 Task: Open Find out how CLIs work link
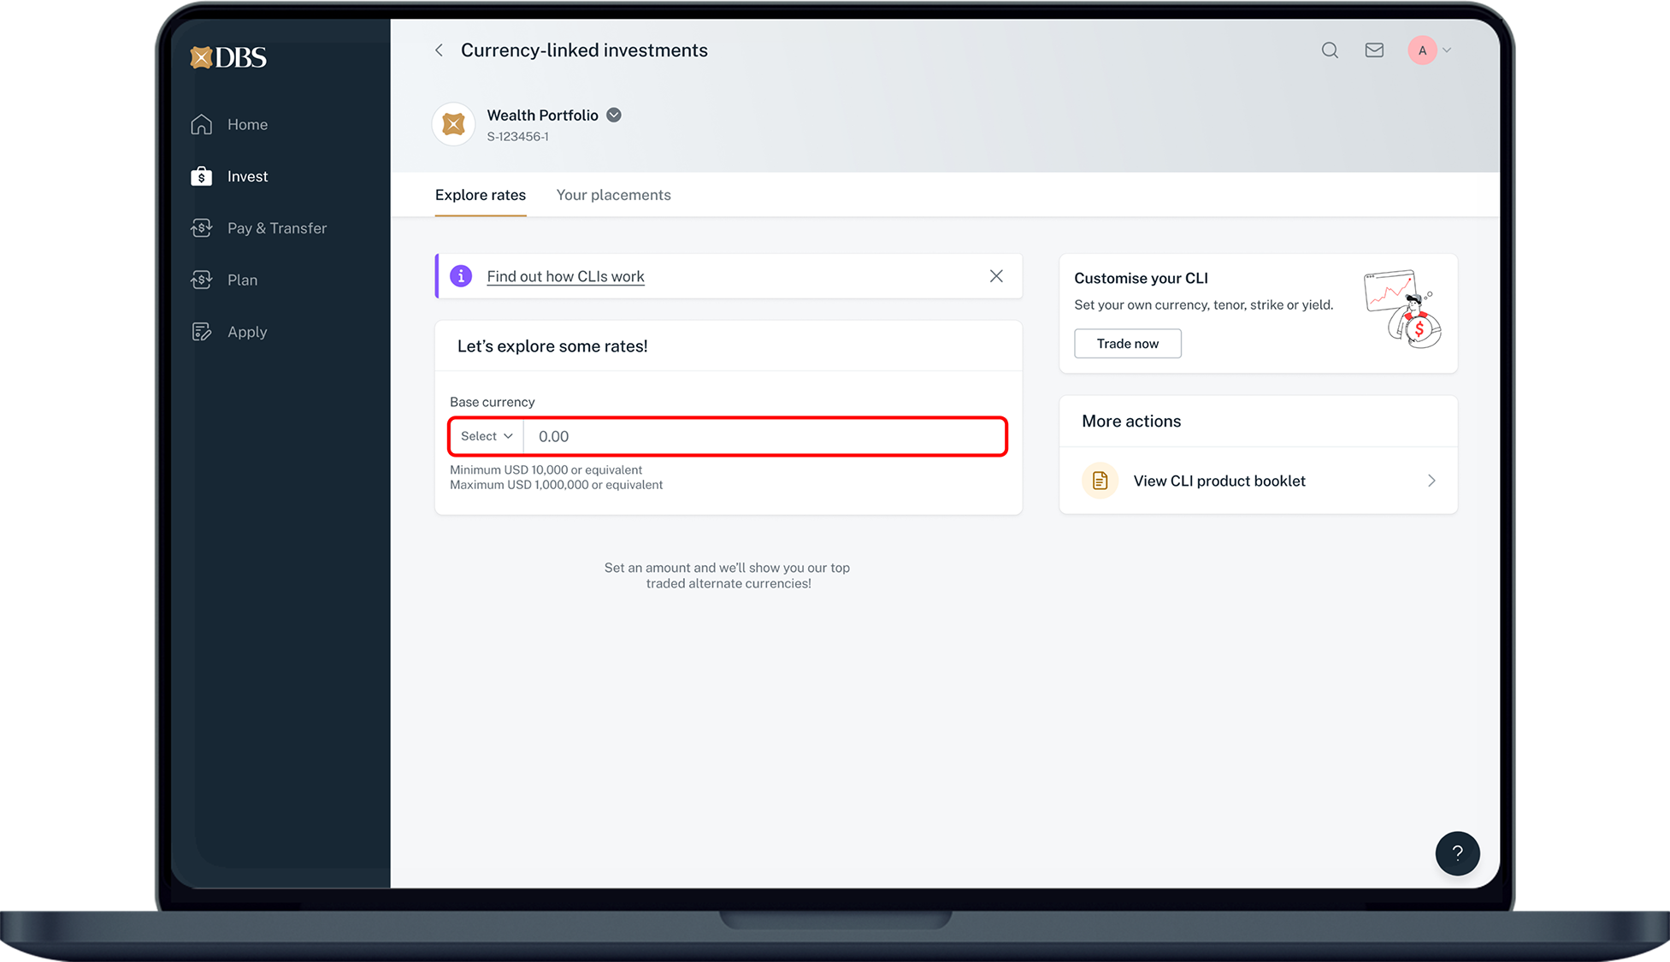(565, 276)
